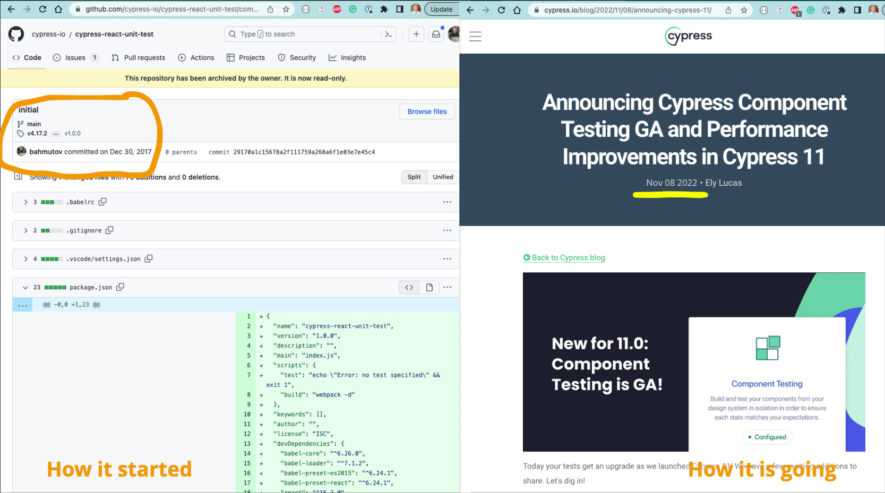Image resolution: width=885 pixels, height=493 pixels.
Task: Open the options menu for .vscode/settings.json
Action: tap(448, 258)
